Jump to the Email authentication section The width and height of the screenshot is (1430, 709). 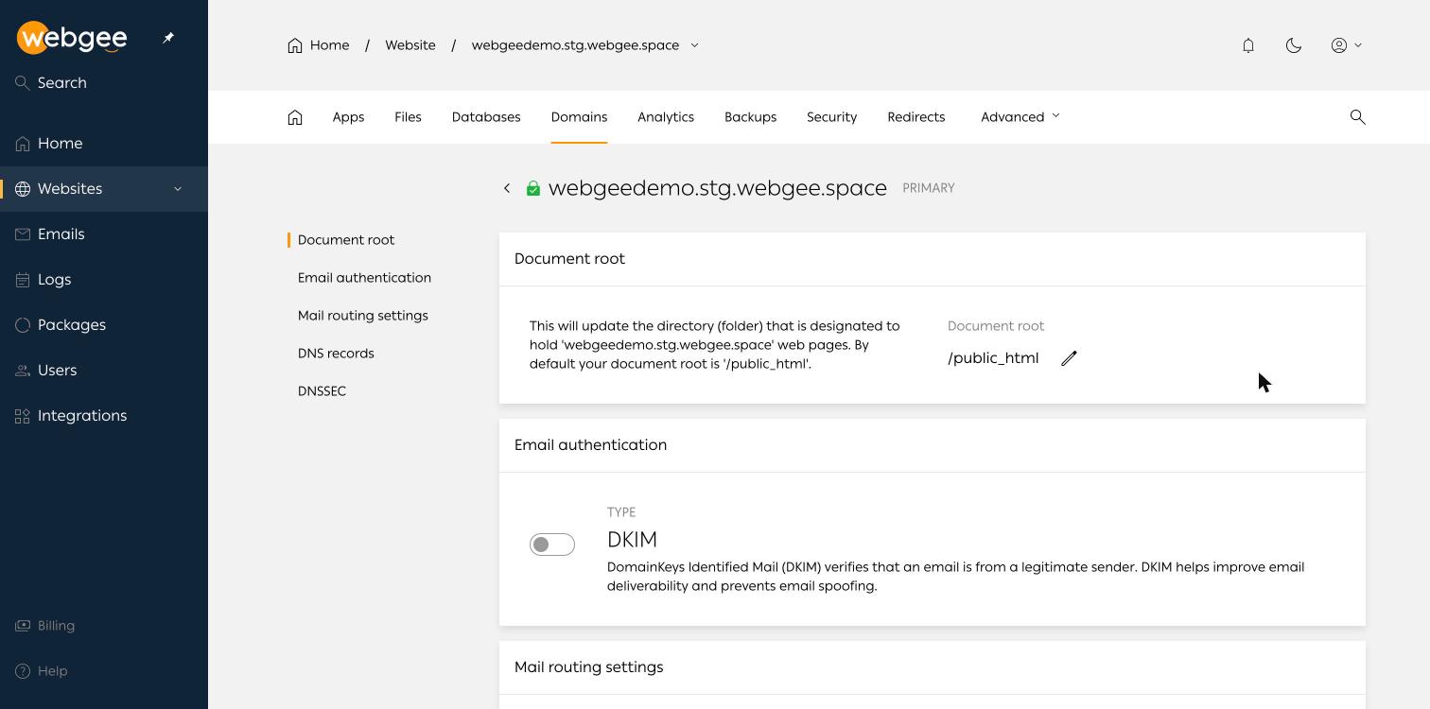(364, 278)
